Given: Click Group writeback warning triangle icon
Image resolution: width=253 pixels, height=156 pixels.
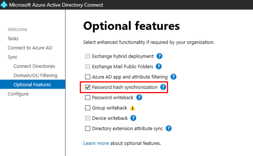Looking at the screenshot, I should coord(133,108).
